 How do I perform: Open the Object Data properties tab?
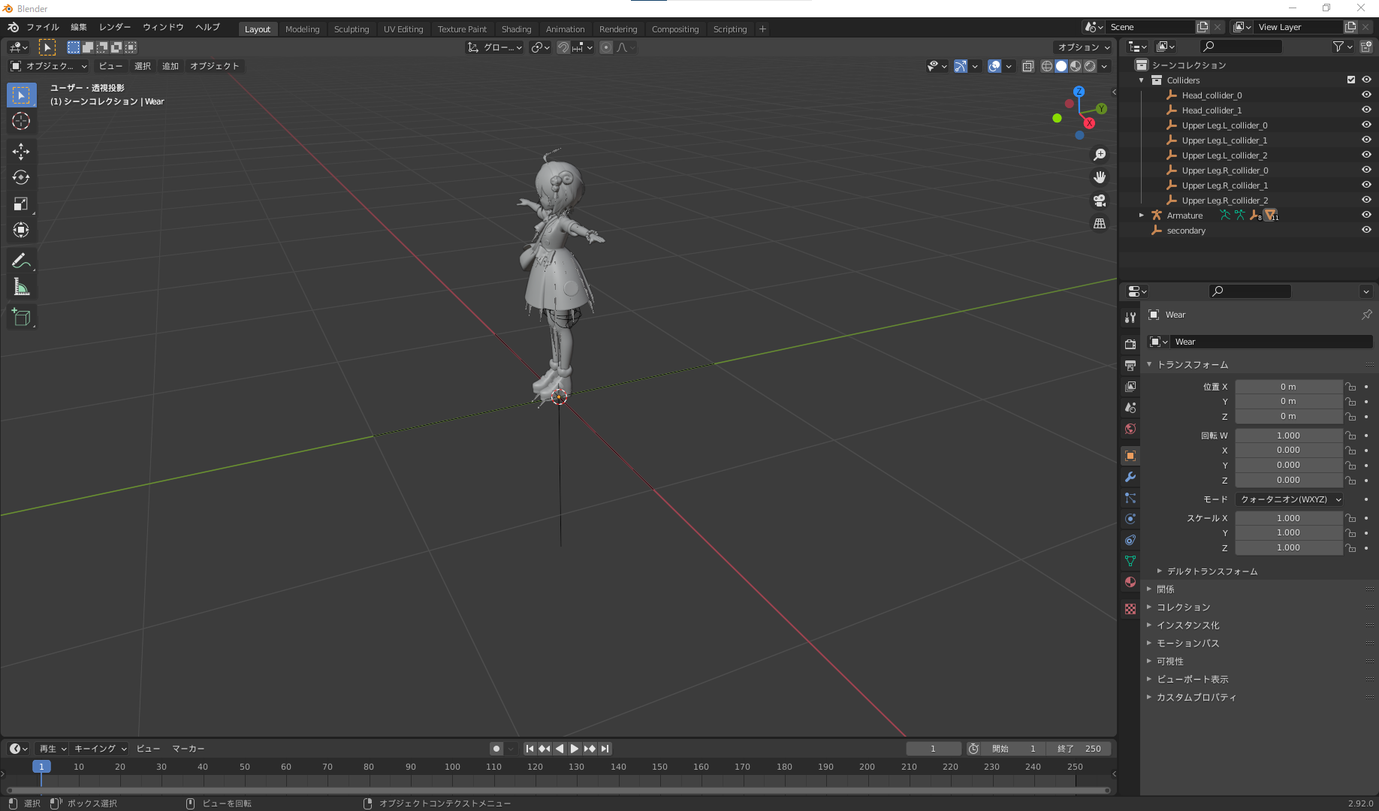(x=1130, y=561)
